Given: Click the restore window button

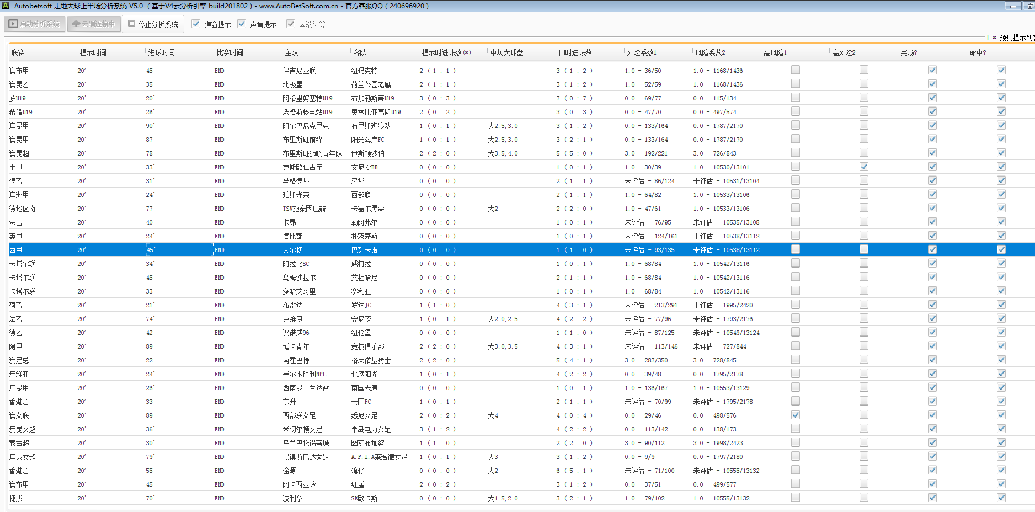Looking at the screenshot, I should (1029, 6).
